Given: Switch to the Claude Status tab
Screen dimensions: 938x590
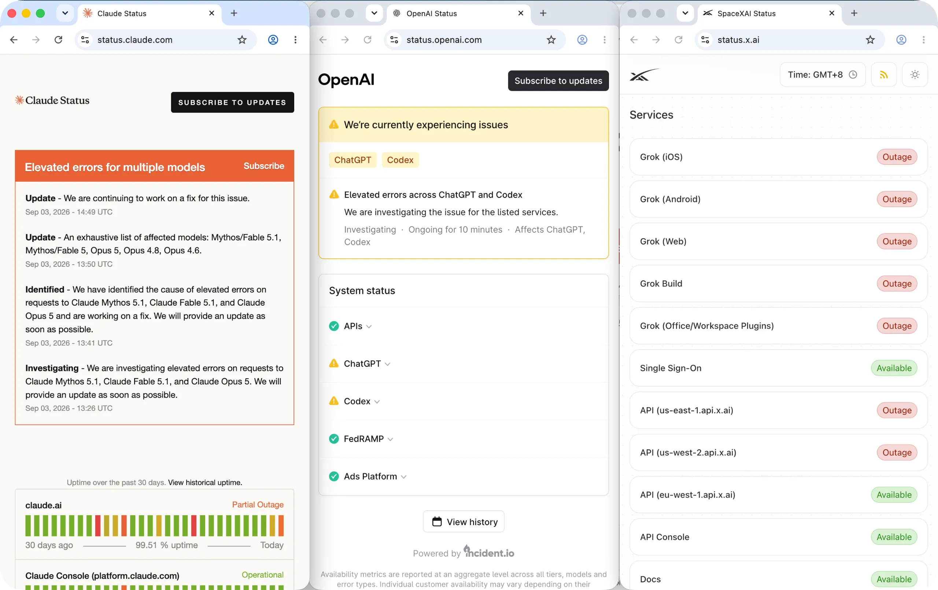Looking at the screenshot, I should click(149, 14).
